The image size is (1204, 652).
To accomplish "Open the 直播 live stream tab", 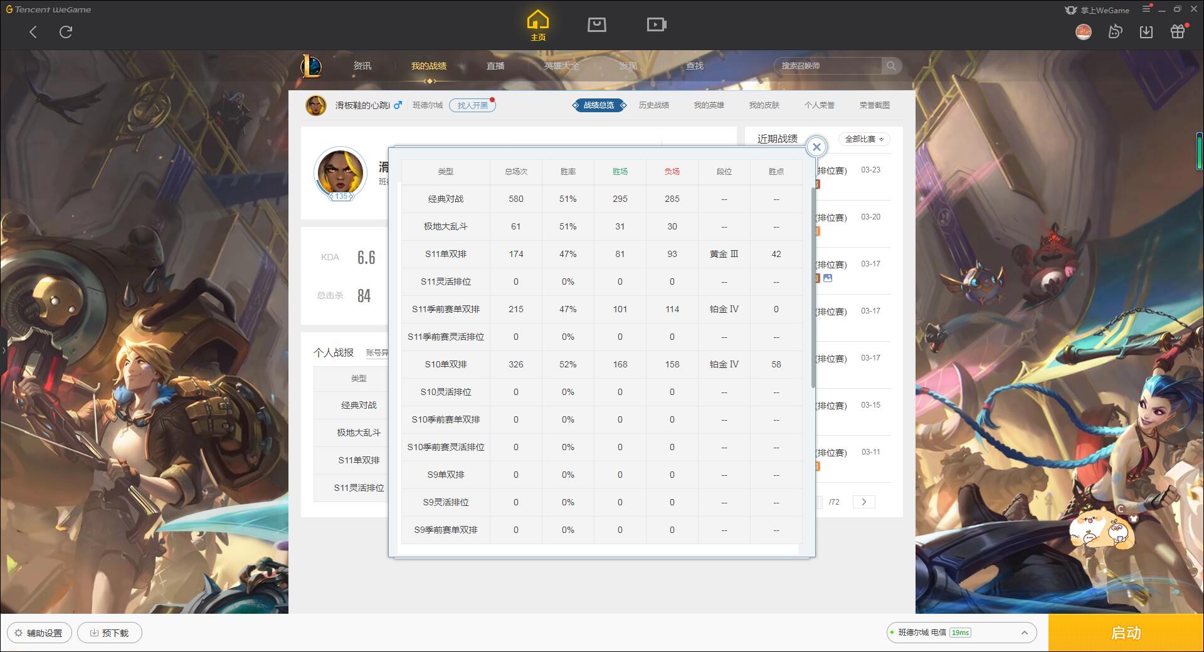I will point(495,66).
